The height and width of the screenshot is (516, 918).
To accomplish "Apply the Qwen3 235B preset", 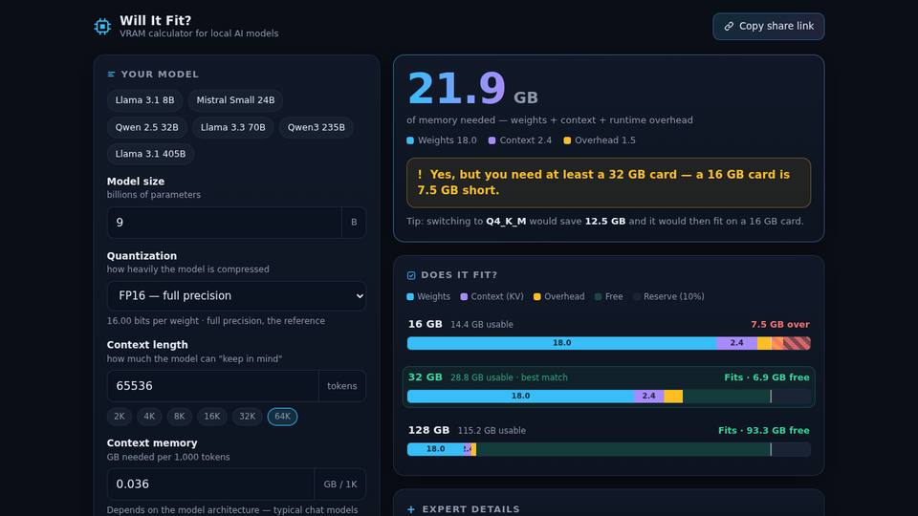I will tap(317, 127).
